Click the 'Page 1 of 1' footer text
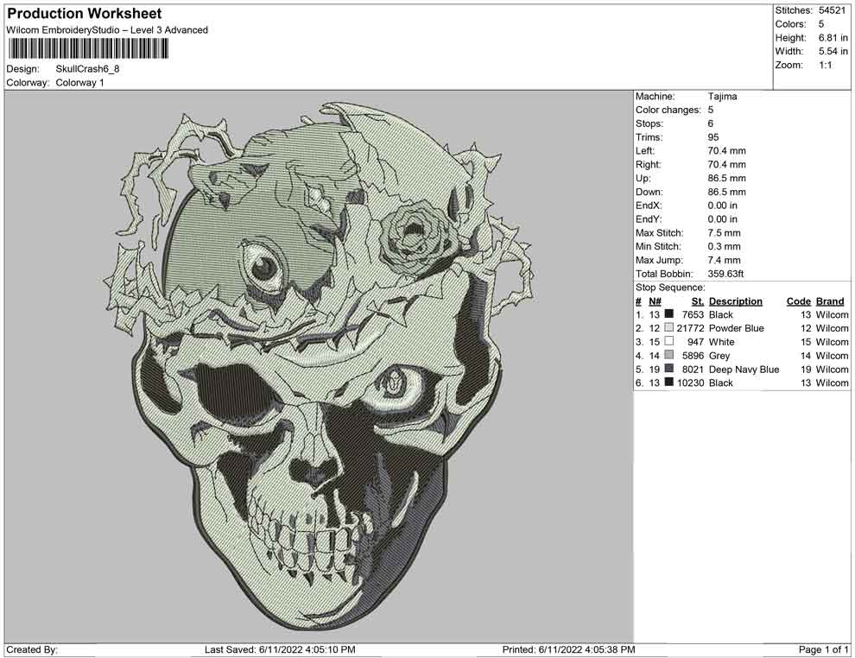The width and height of the screenshot is (855, 658). point(823,649)
